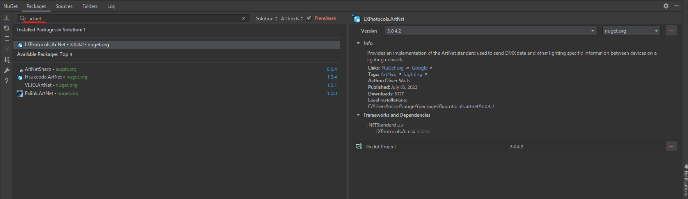Click the LXProtocols.Acn dependency entry

click(402, 131)
